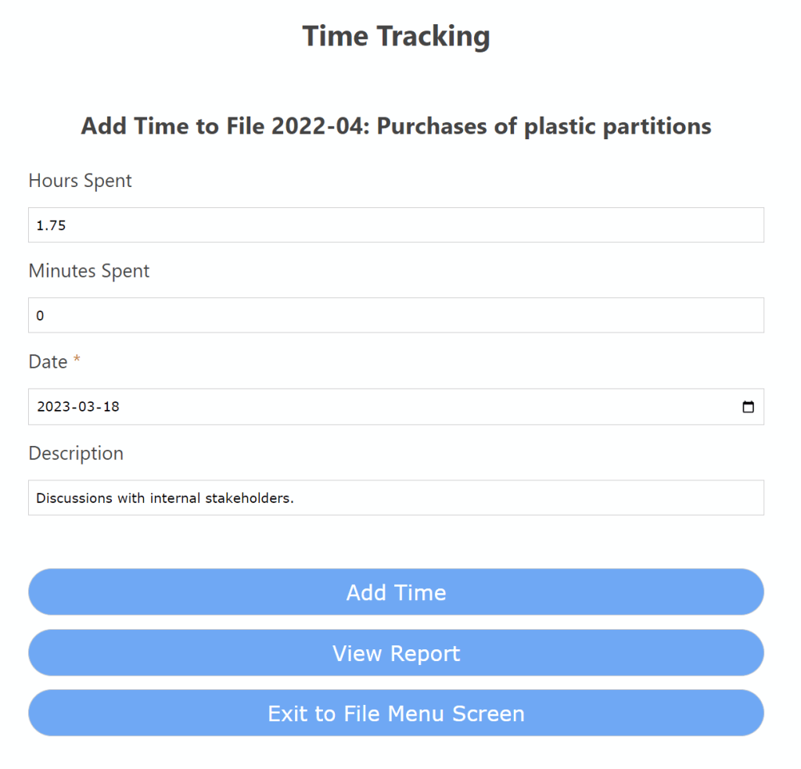Click the Hours Spent input field
801x769 pixels.
point(396,225)
